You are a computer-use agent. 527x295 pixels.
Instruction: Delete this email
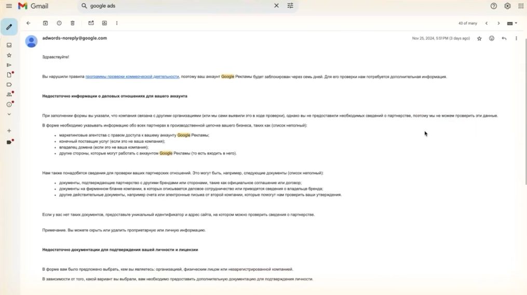[x=73, y=23]
